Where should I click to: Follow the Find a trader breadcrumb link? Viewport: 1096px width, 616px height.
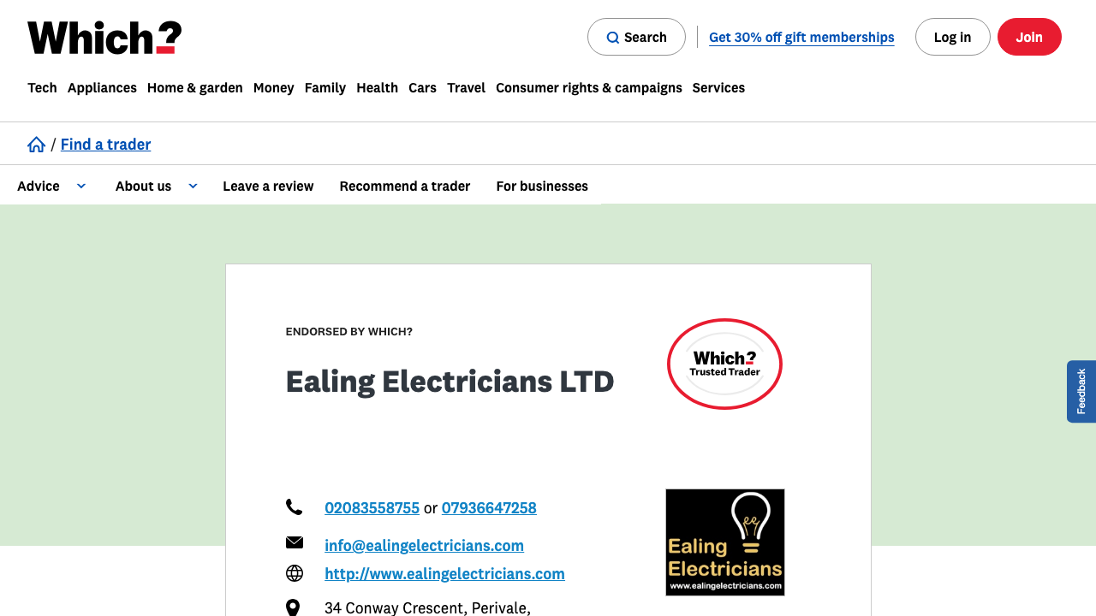[x=105, y=144]
